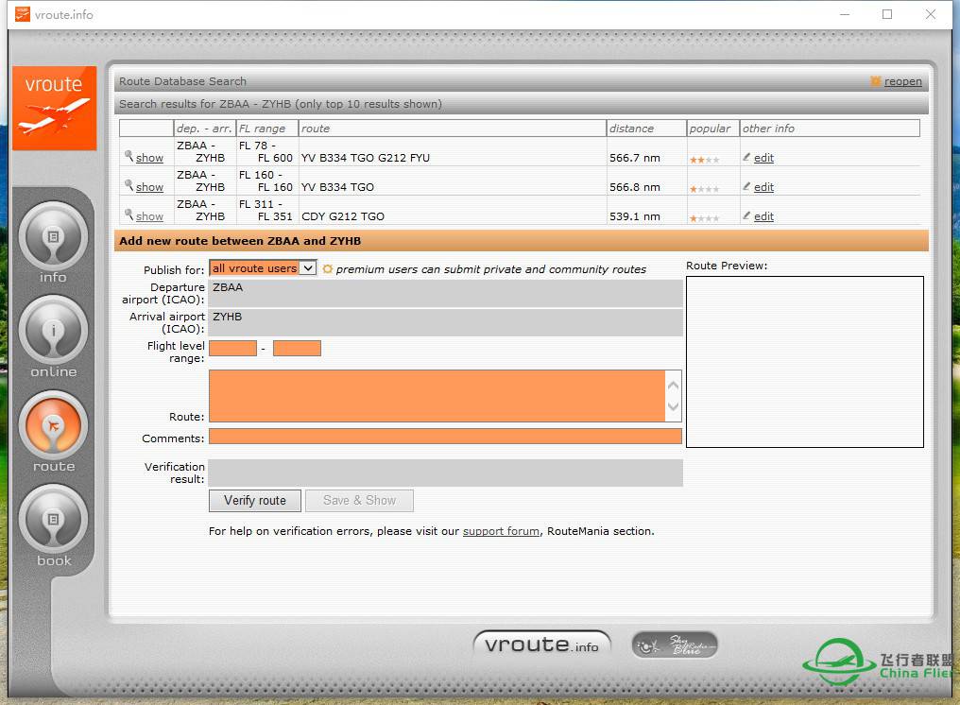Click the reopen star icon

tap(876, 81)
